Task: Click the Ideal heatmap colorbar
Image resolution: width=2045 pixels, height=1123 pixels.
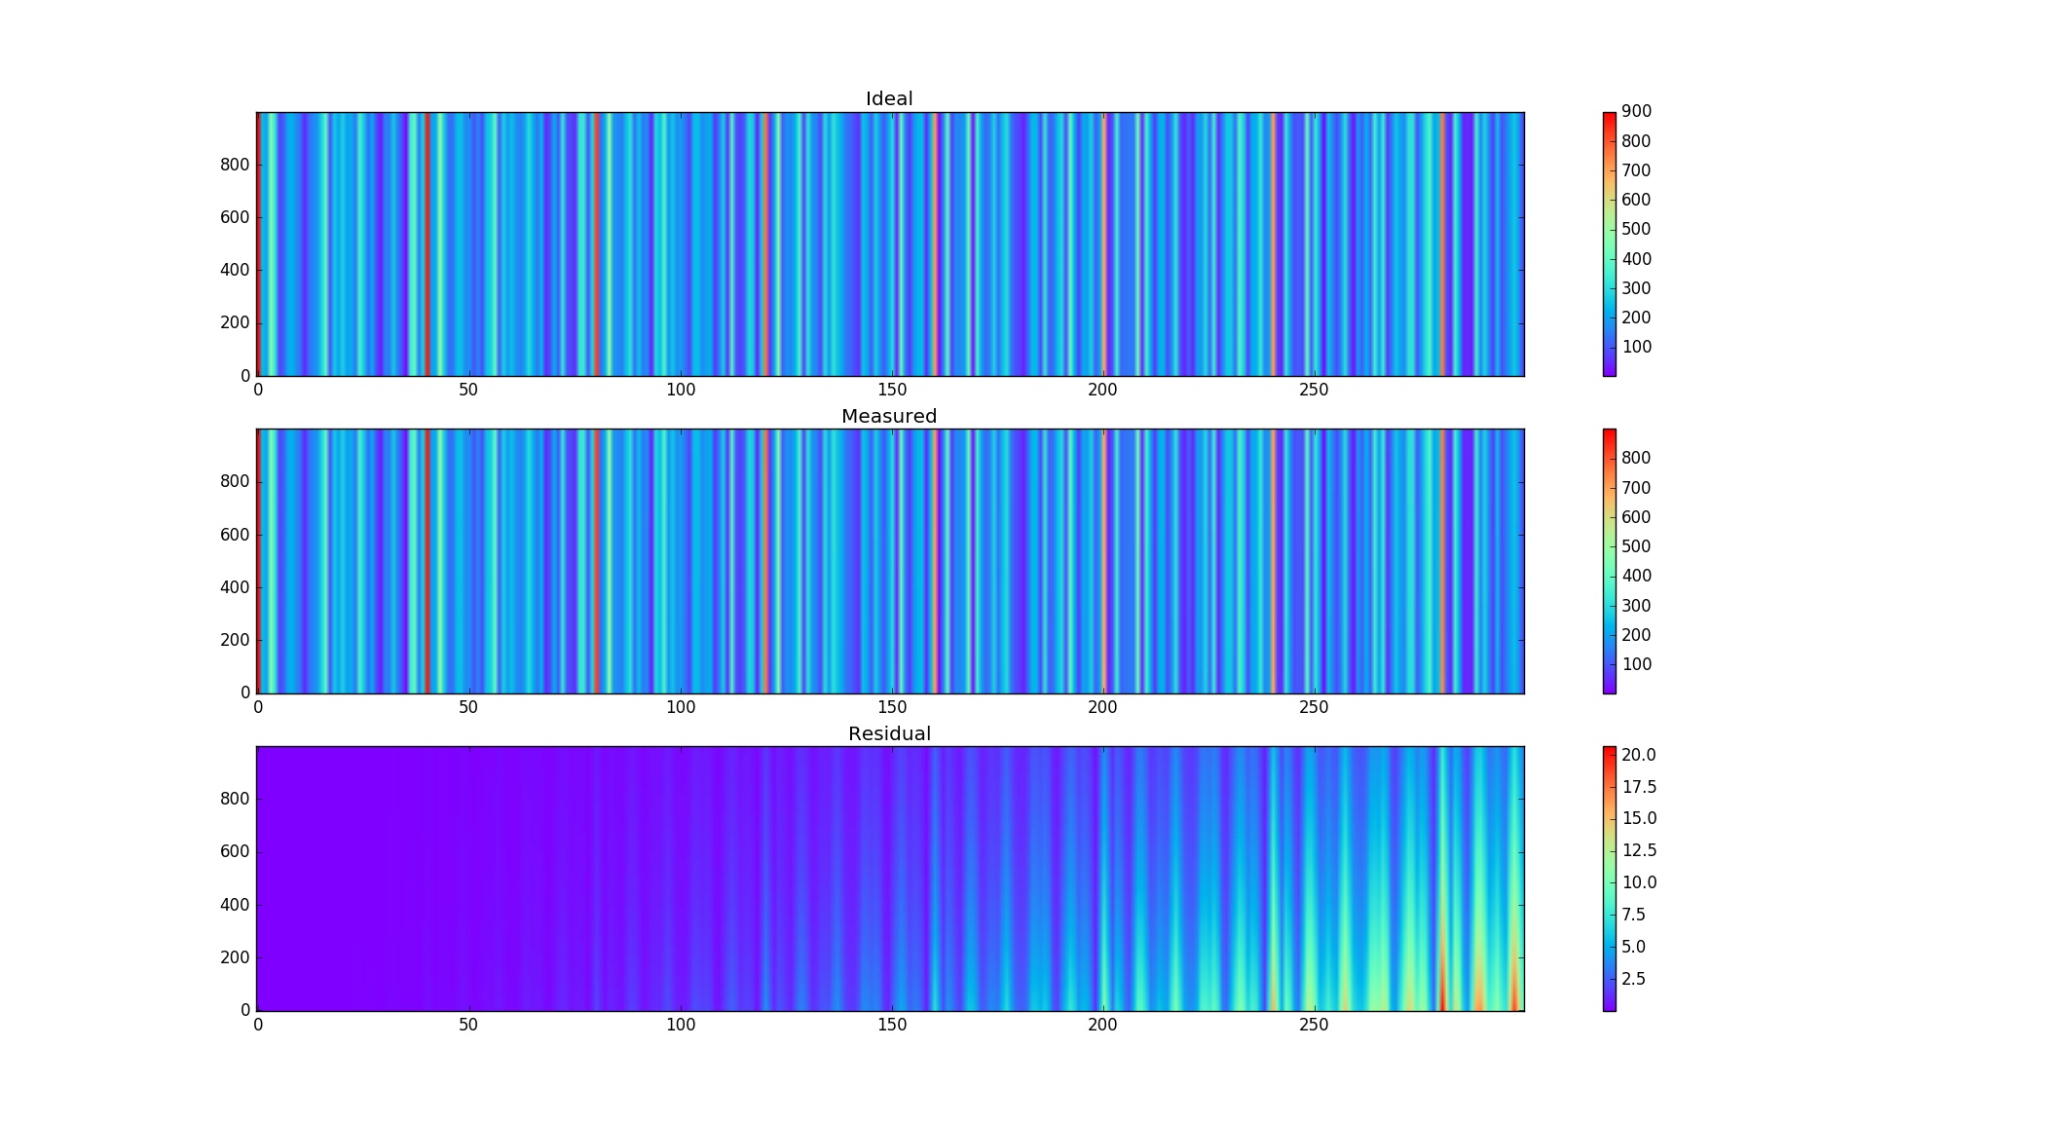Action: click(x=1609, y=243)
